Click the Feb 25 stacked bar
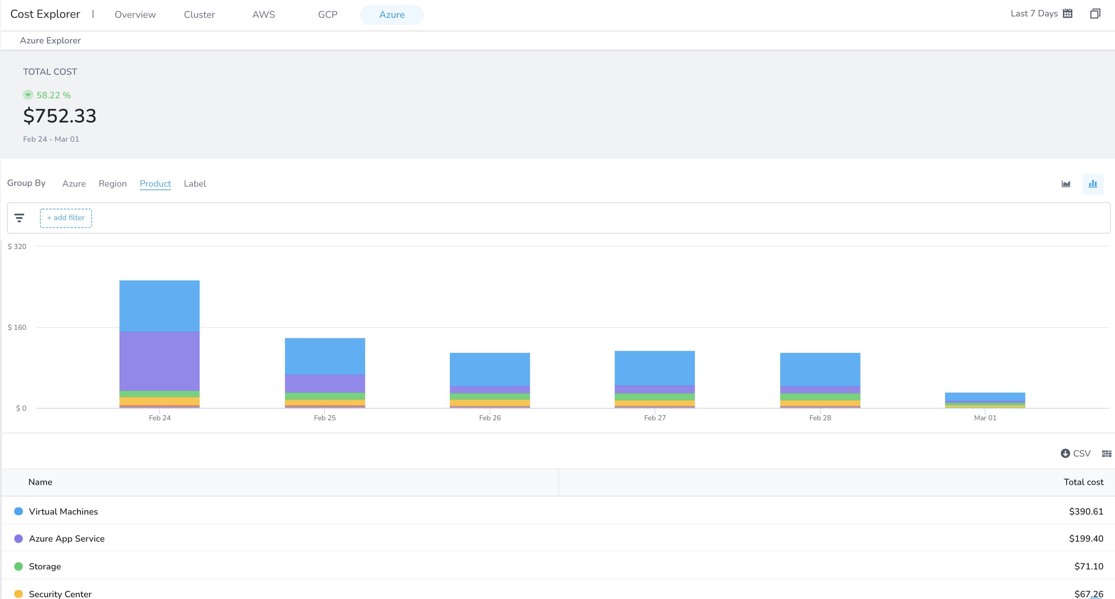Image resolution: width=1115 pixels, height=599 pixels. pyautogui.click(x=325, y=373)
